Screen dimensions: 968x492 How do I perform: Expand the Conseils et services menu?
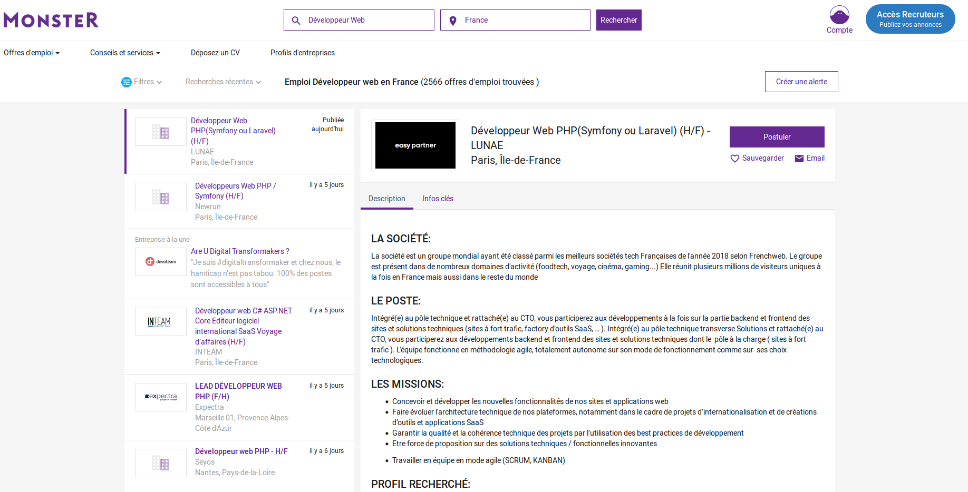click(x=125, y=53)
